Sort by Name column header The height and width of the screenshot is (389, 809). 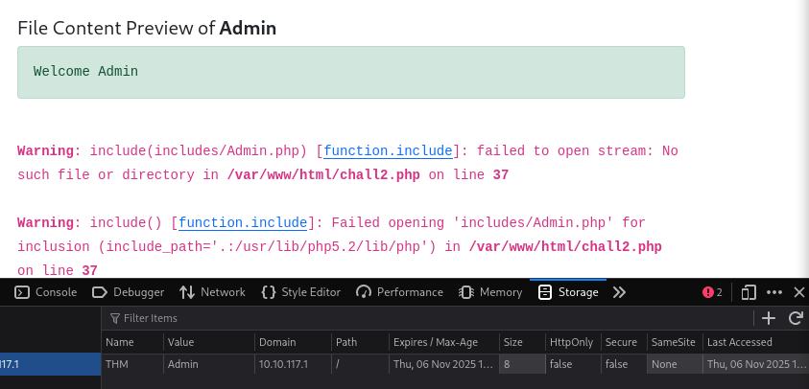[x=132, y=342]
